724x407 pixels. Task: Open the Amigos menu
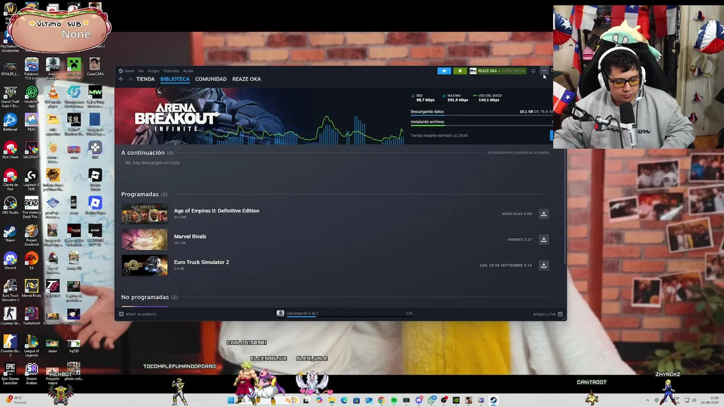(x=153, y=71)
